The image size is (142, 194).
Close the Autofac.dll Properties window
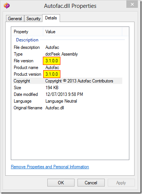click(132, 4)
